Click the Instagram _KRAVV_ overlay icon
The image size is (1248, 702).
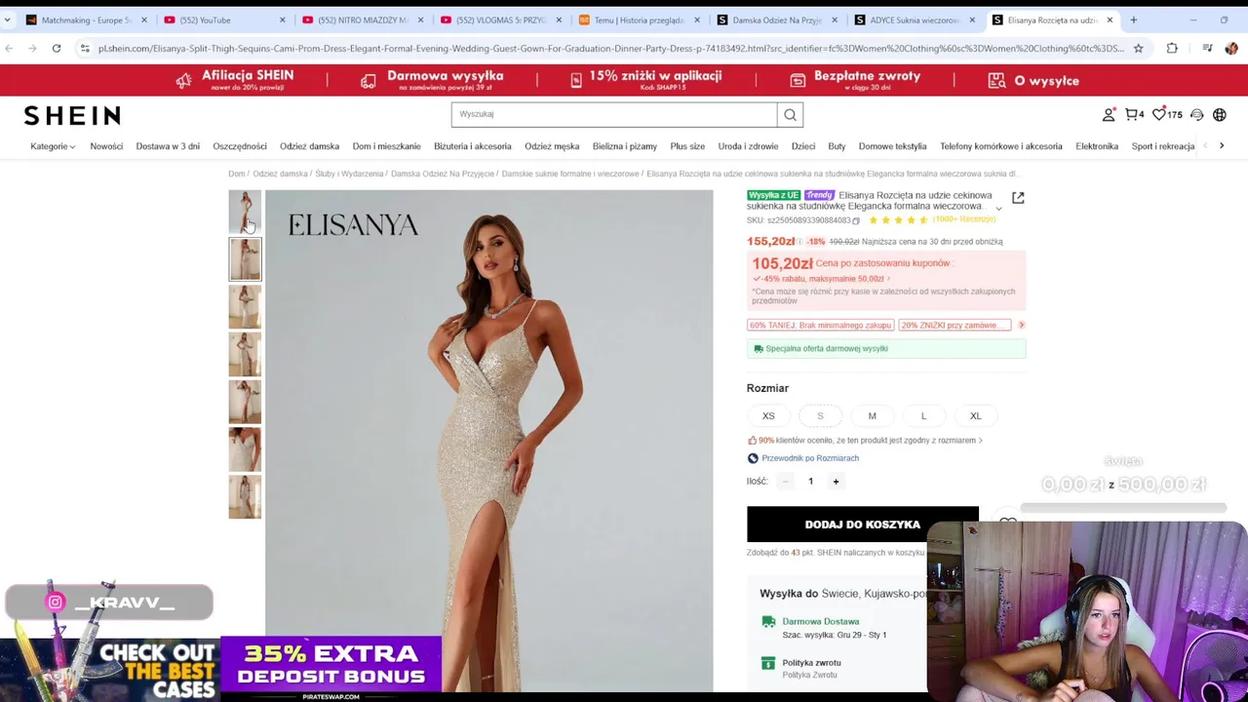pos(56,603)
